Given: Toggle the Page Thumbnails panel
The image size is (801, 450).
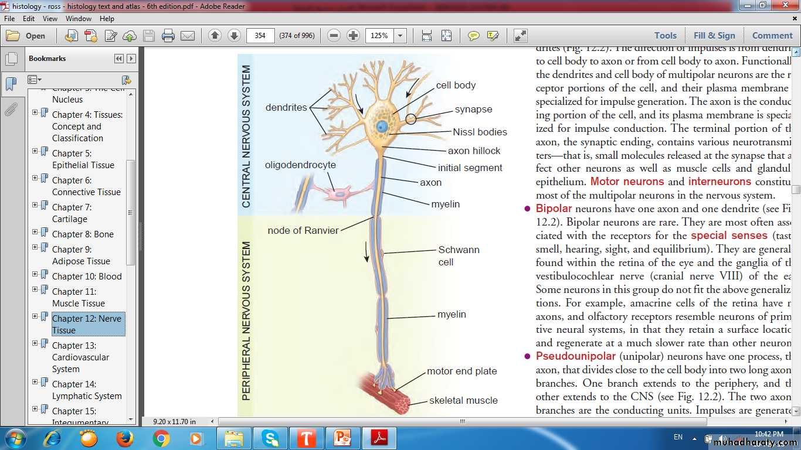Looking at the screenshot, I should pyautogui.click(x=11, y=59).
